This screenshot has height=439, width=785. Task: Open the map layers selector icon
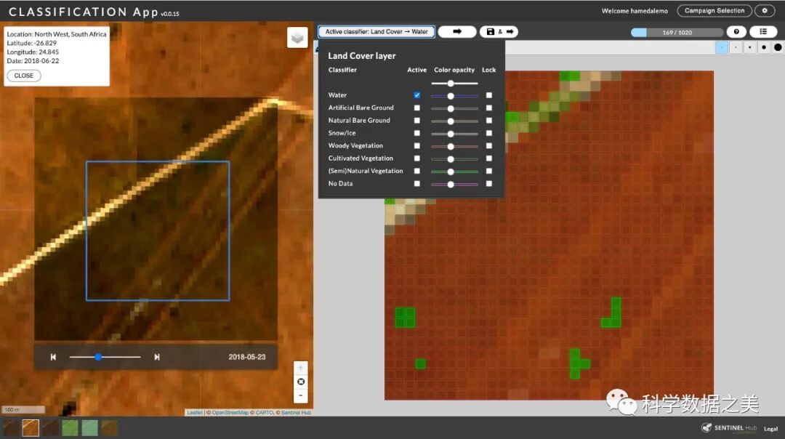click(297, 38)
